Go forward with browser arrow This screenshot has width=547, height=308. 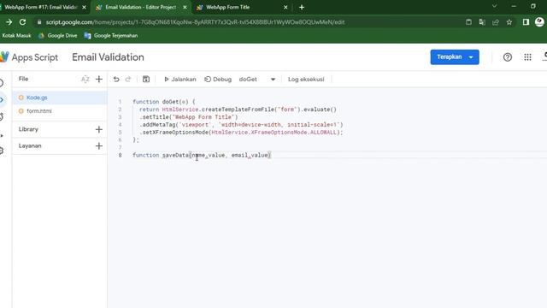pyautogui.click(x=9, y=22)
